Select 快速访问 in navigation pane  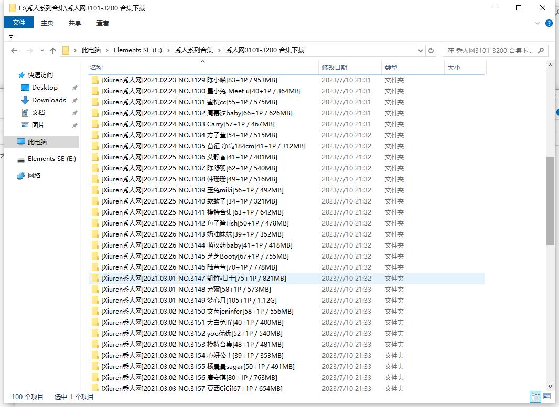(40, 74)
